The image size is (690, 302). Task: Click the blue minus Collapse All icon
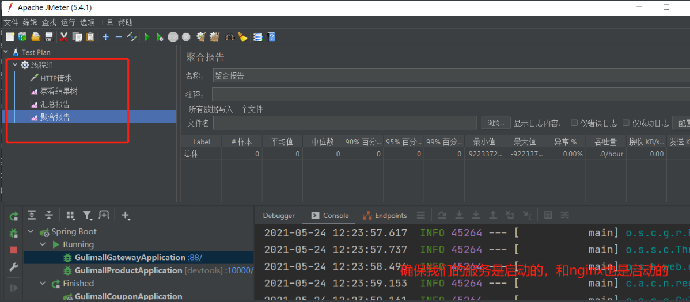(119, 37)
